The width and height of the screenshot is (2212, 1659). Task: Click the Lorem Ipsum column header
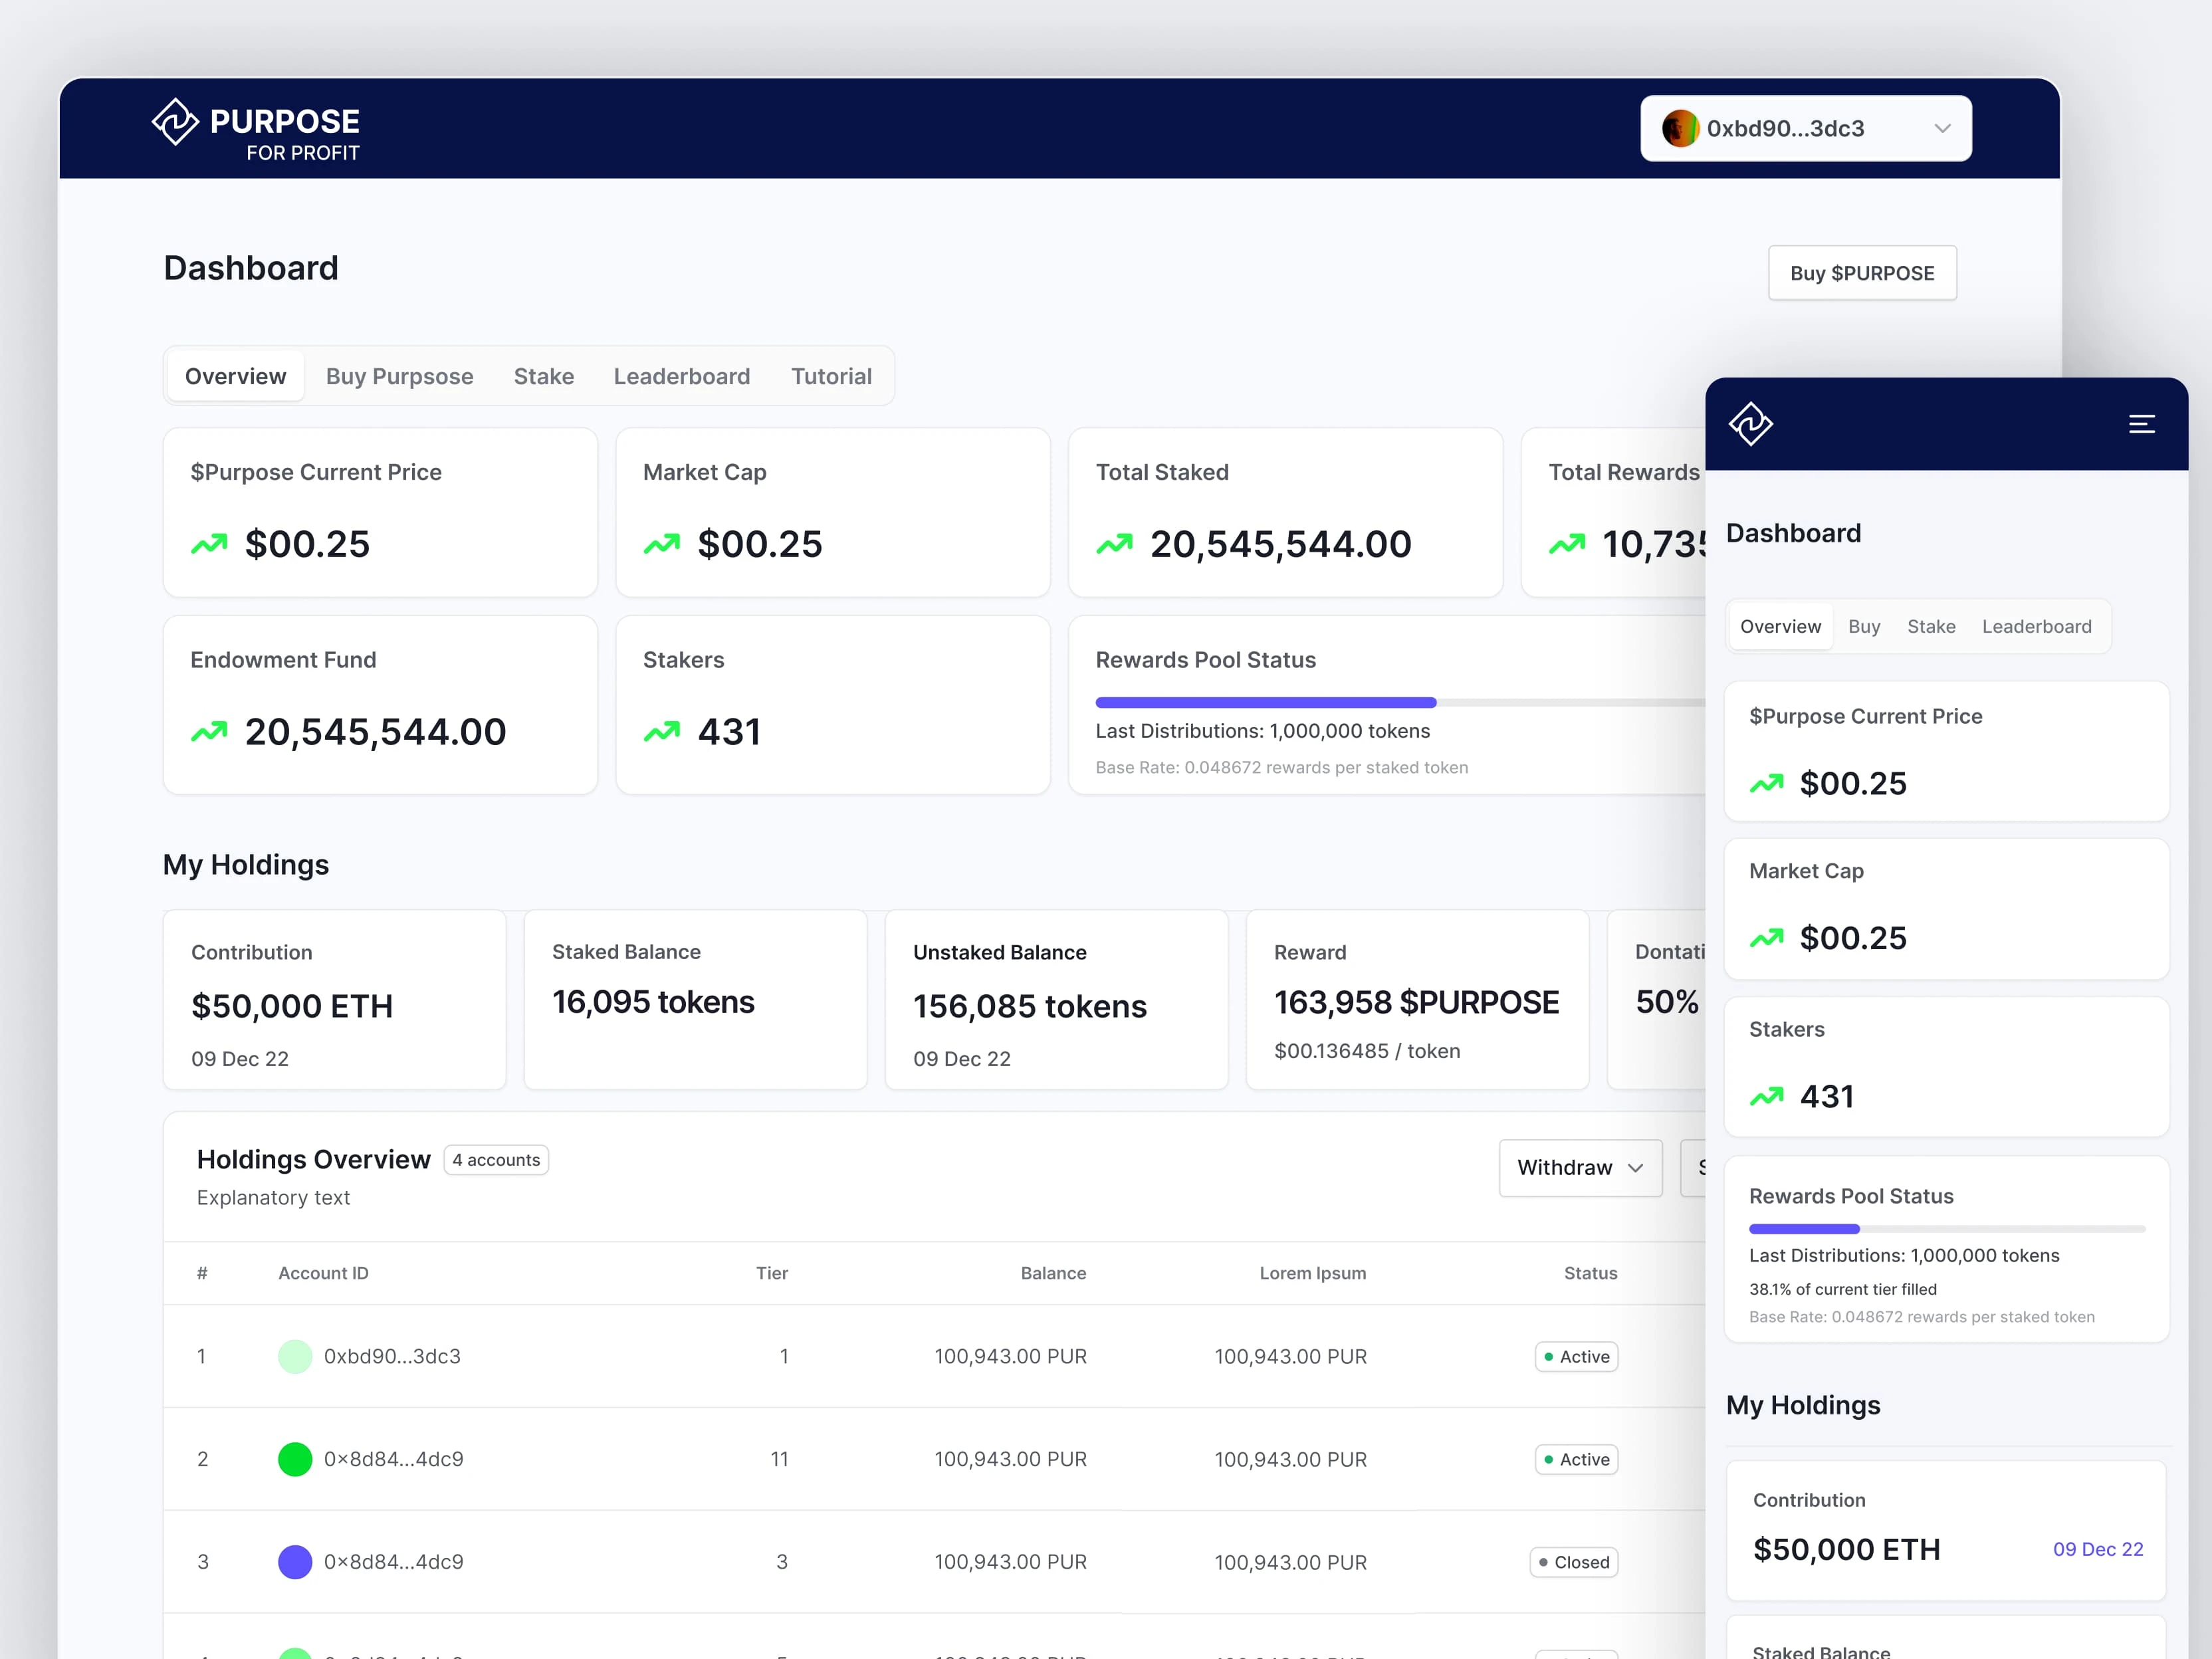[x=1312, y=1273]
